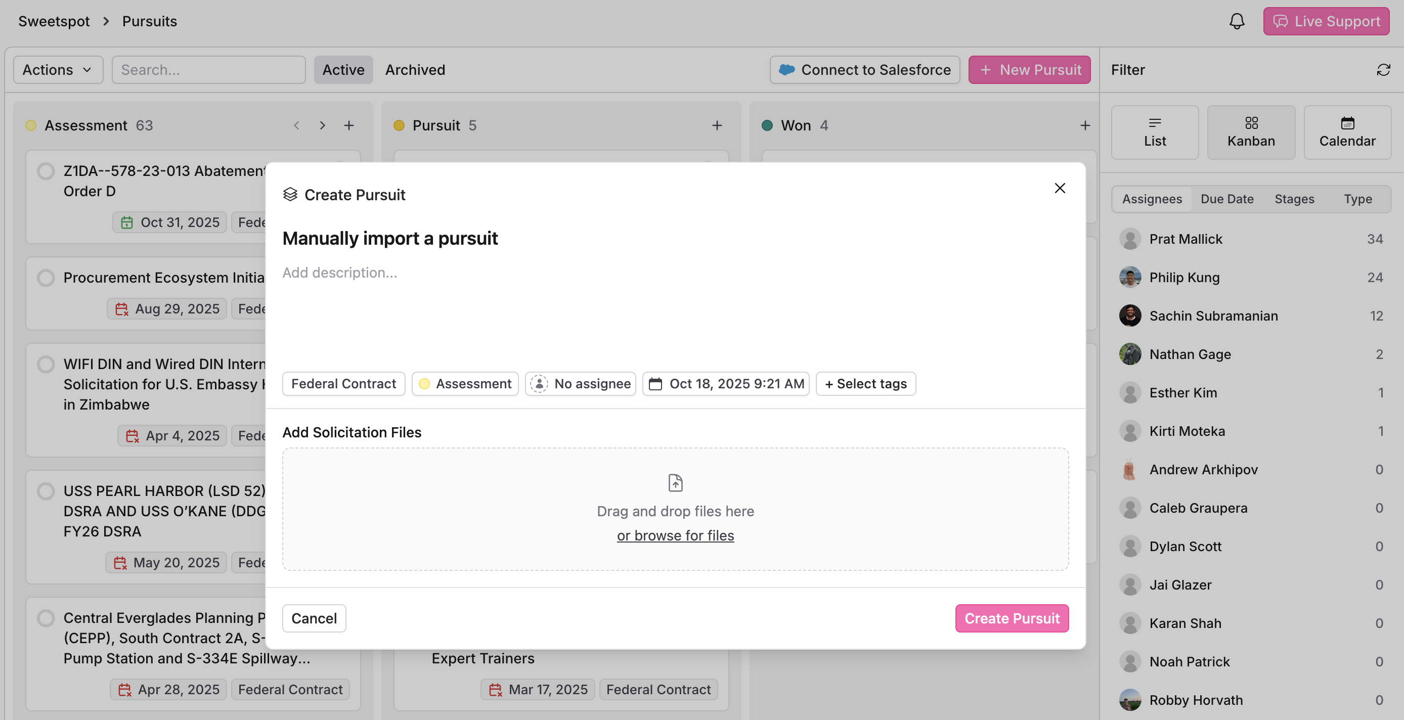Open the Calendar view icon
The width and height of the screenshot is (1404, 720).
[1347, 123]
